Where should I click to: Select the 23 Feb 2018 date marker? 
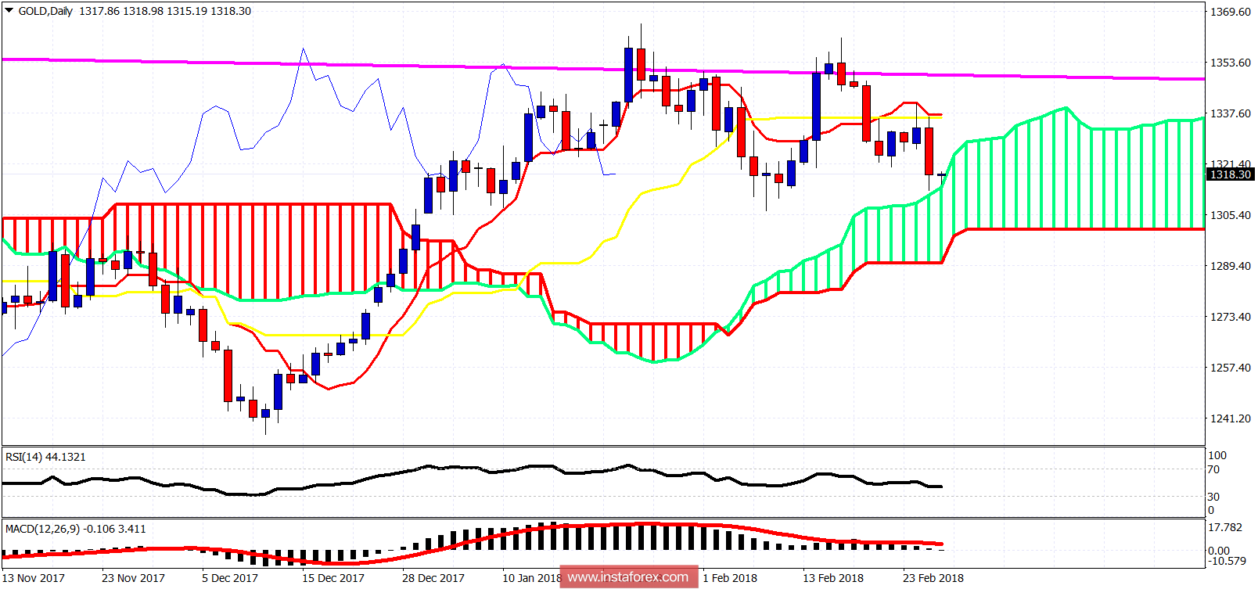click(933, 578)
